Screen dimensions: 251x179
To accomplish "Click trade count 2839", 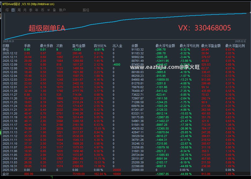I will [x=60, y=128].
